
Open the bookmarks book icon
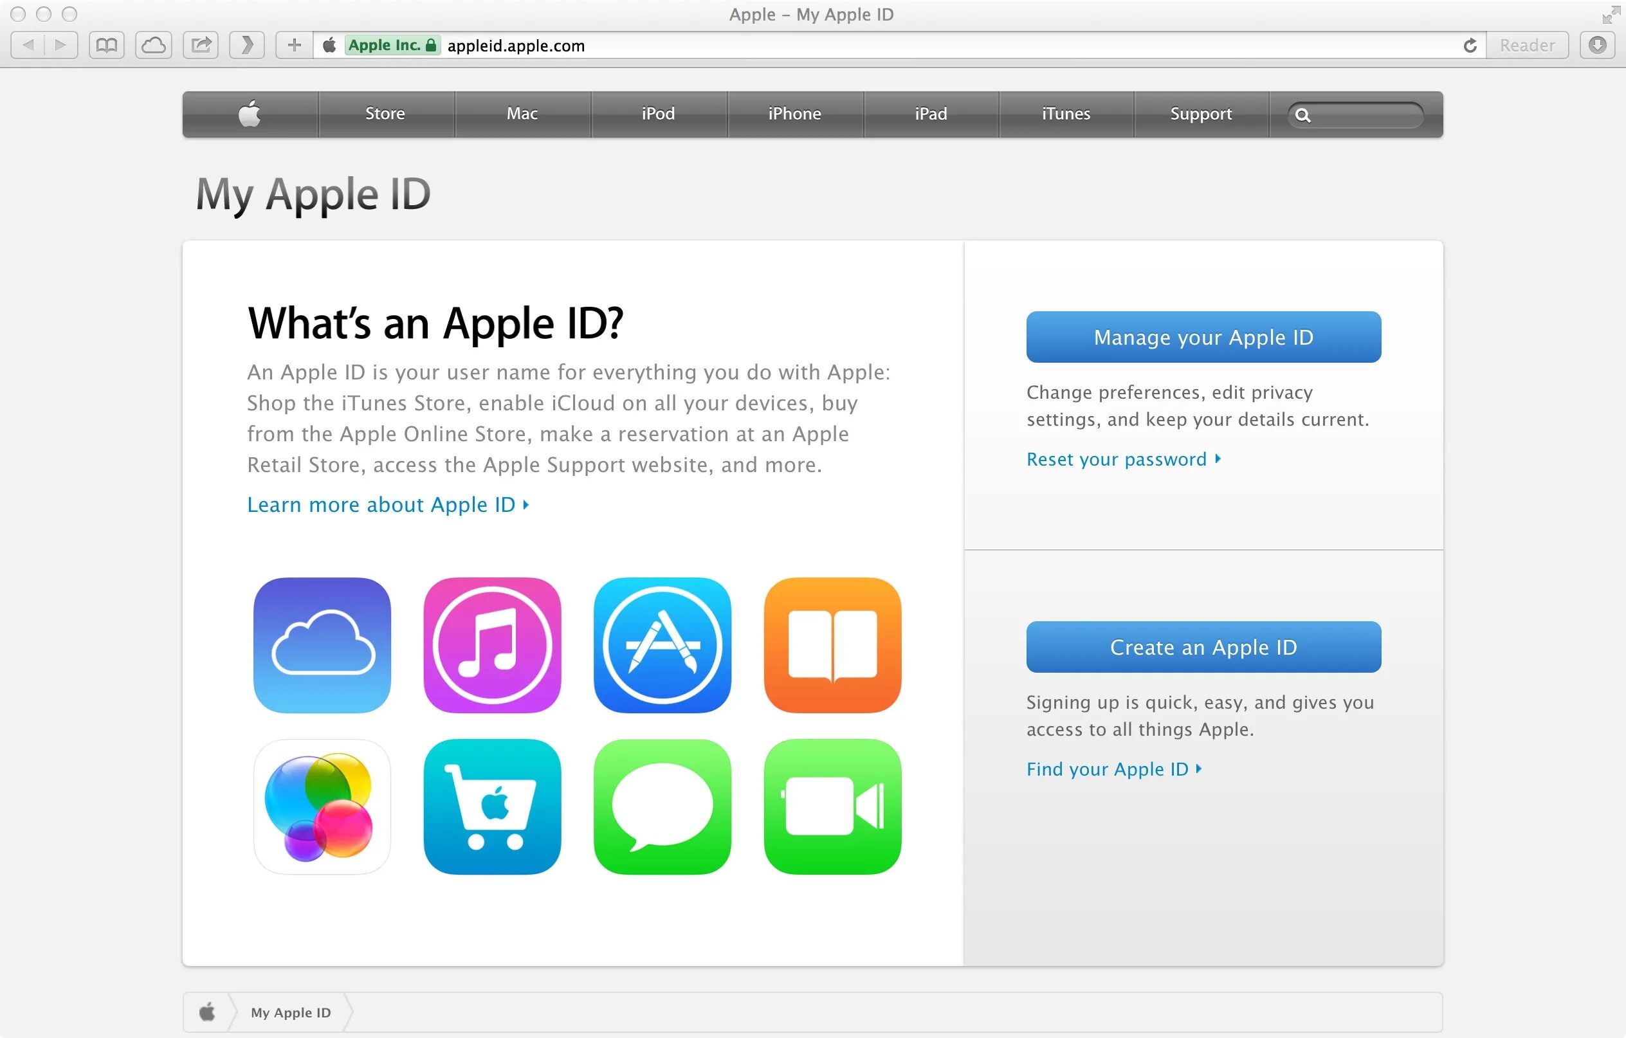107,45
